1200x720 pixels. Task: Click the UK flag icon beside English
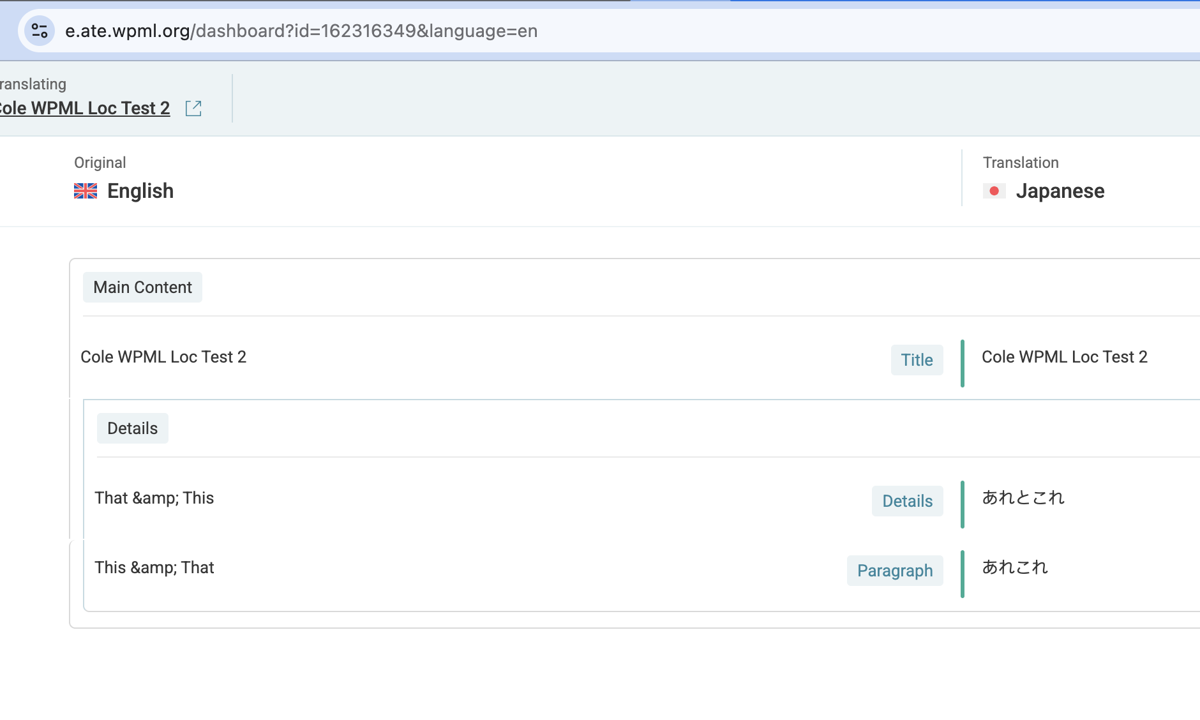pyautogui.click(x=86, y=191)
